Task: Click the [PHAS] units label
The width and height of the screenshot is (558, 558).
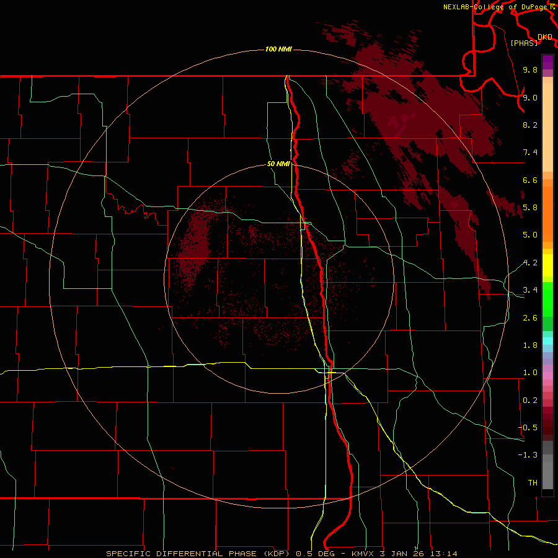Action: coord(524,43)
